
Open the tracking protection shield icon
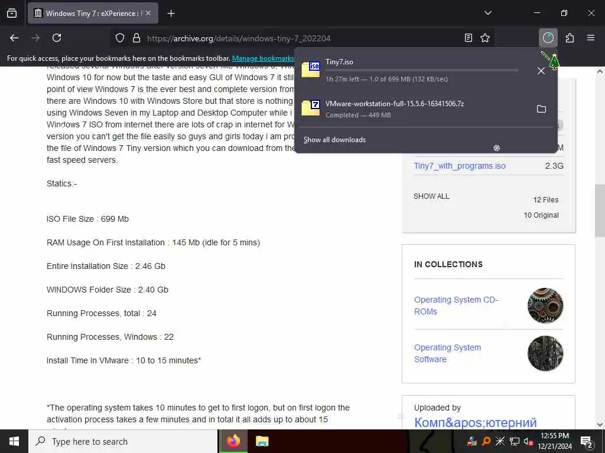(120, 38)
